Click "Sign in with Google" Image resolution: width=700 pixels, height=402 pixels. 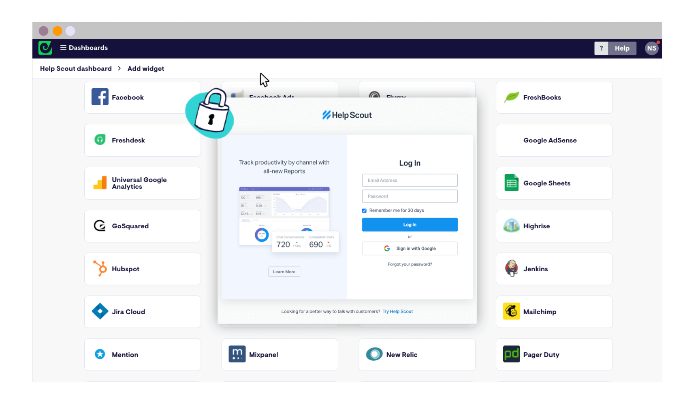pos(410,248)
